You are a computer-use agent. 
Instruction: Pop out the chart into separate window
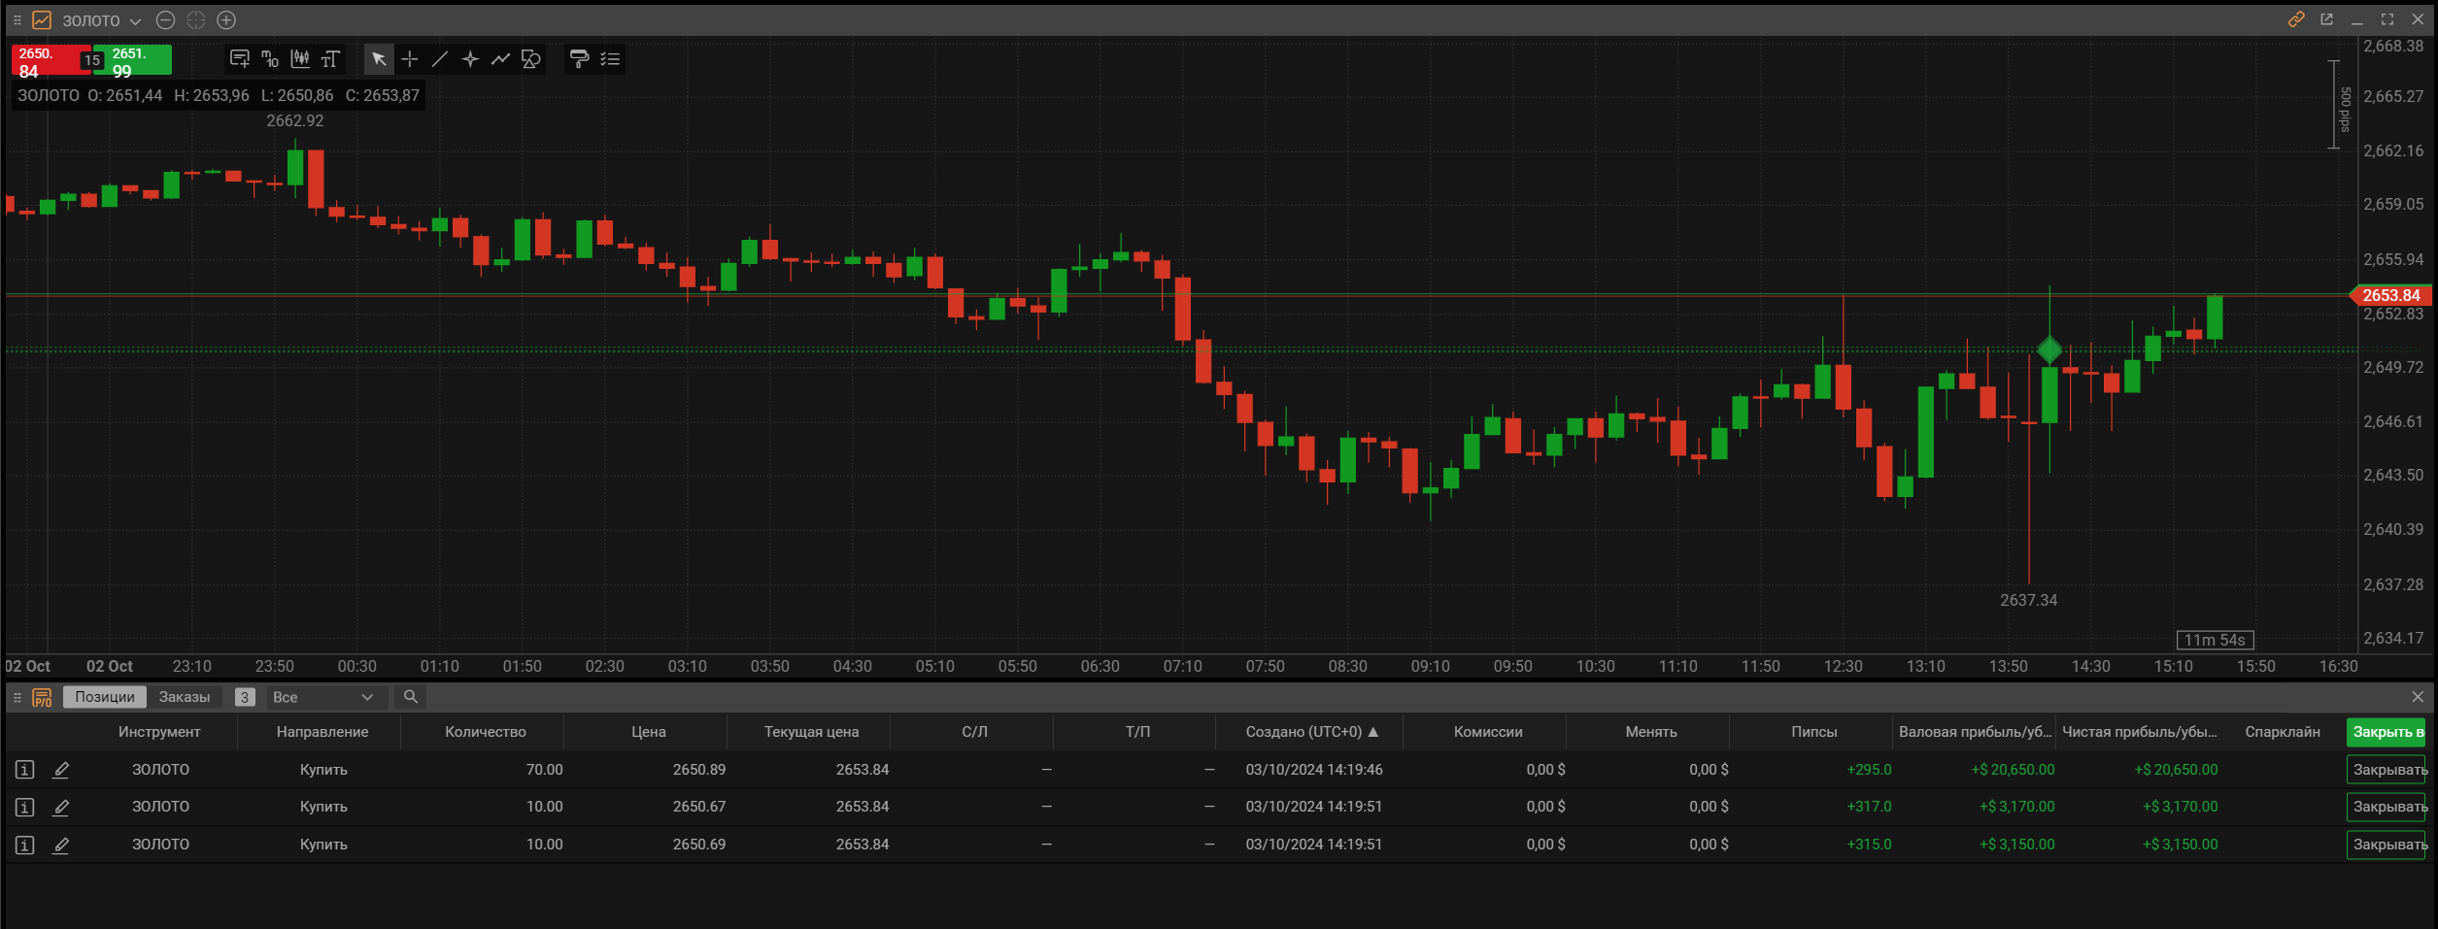[2326, 19]
